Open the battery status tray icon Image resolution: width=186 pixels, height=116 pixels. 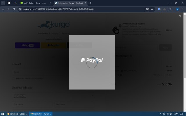click(x=164, y=114)
